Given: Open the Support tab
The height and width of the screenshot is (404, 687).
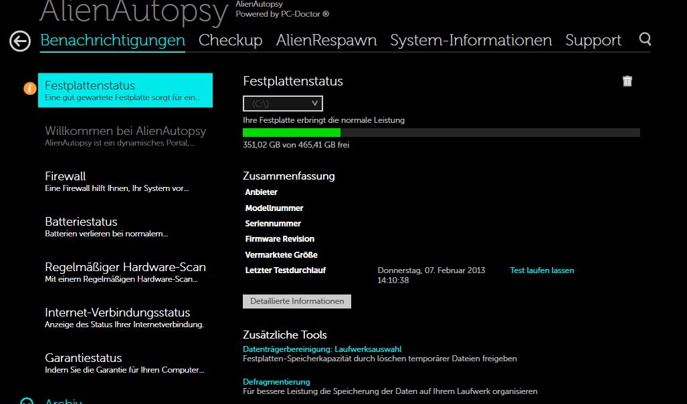Looking at the screenshot, I should (593, 40).
